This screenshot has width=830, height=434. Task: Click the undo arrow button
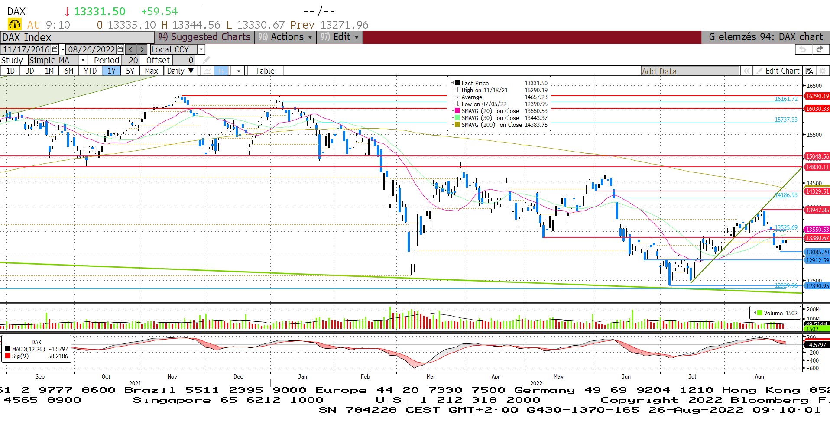point(803,49)
